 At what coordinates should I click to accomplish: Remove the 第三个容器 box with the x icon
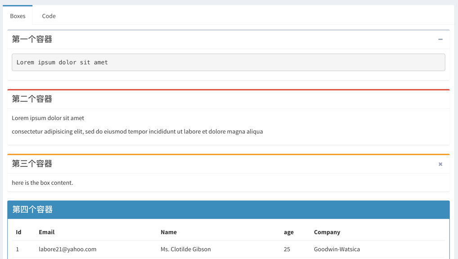440,164
